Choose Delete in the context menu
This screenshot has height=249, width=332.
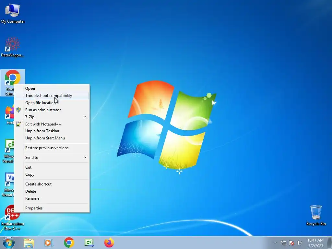tap(52, 191)
